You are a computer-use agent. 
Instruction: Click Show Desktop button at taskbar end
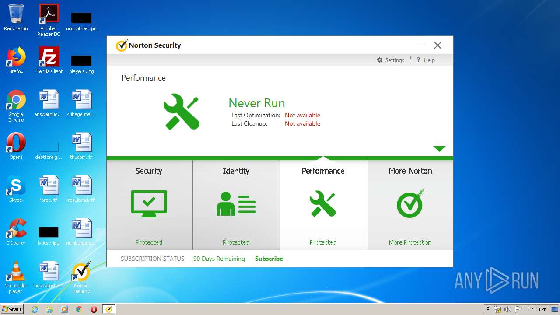point(555,309)
